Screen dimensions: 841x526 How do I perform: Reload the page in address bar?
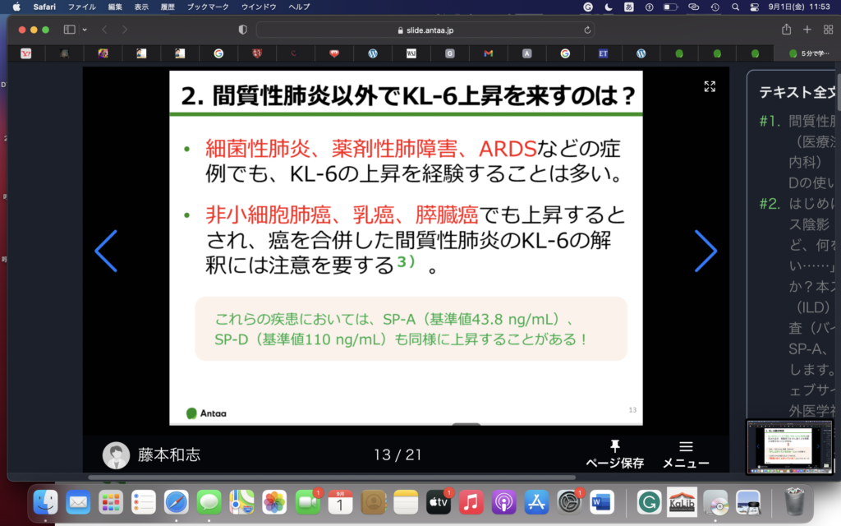[587, 30]
